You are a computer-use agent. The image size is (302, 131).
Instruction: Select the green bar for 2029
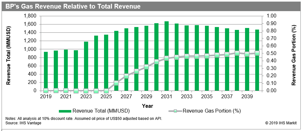[146, 58]
